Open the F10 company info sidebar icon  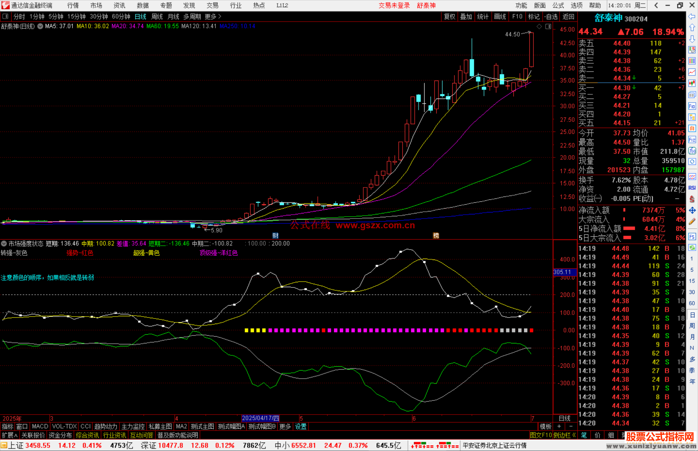coord(692,106)
